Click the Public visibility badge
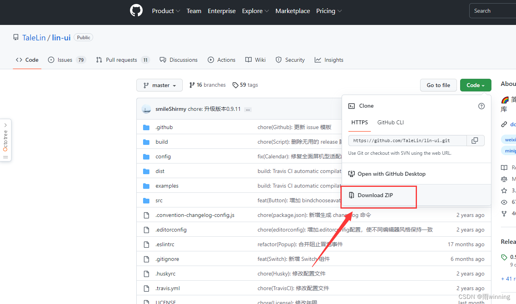 (84, 38)
